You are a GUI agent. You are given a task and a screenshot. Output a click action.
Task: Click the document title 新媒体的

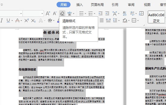pos(51,32)
